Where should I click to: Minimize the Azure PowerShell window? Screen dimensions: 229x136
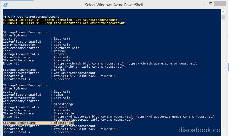pos(204,4)
